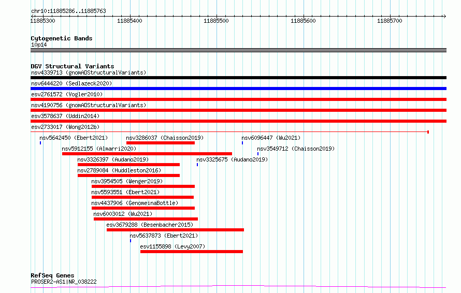Open nsv2789084 (Huddleston2016) label
Screen dimensions: 461x293
click(119, 170)
